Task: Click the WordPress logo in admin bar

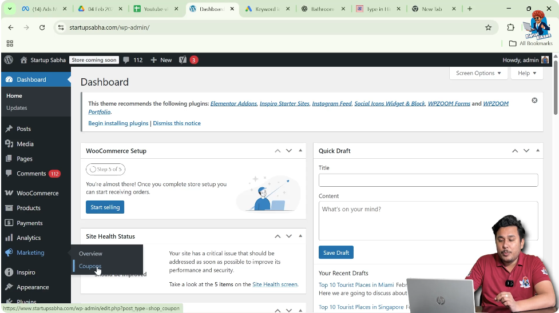Action: 9,60
